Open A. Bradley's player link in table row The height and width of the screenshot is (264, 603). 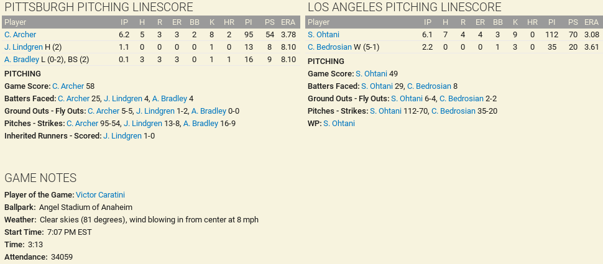22,60
